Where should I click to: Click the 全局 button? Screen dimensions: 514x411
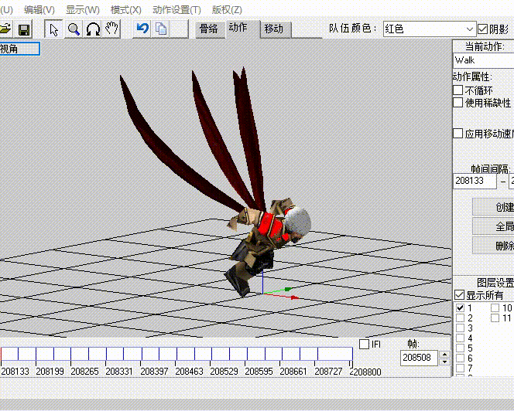pos(493,226)
